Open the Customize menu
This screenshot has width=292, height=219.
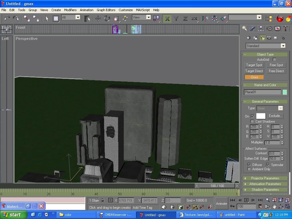[126, 10]
